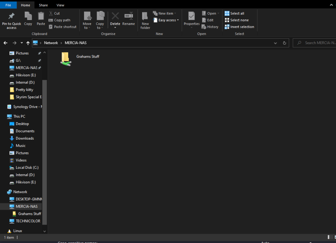The height and width of the screenshot is (243, 336).
Task: Click Edit in the Open group
Action: tap(208, 20)
